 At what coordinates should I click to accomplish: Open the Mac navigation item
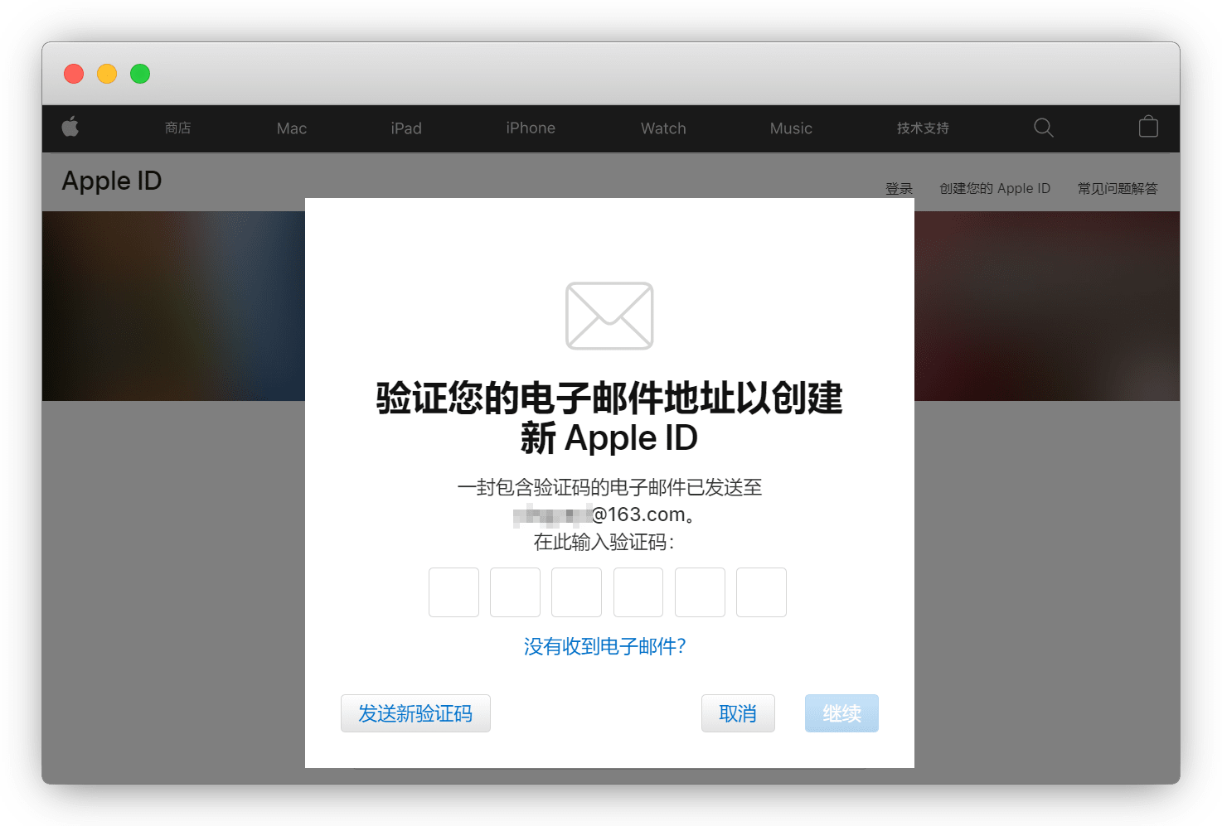[x=292, y=128]
